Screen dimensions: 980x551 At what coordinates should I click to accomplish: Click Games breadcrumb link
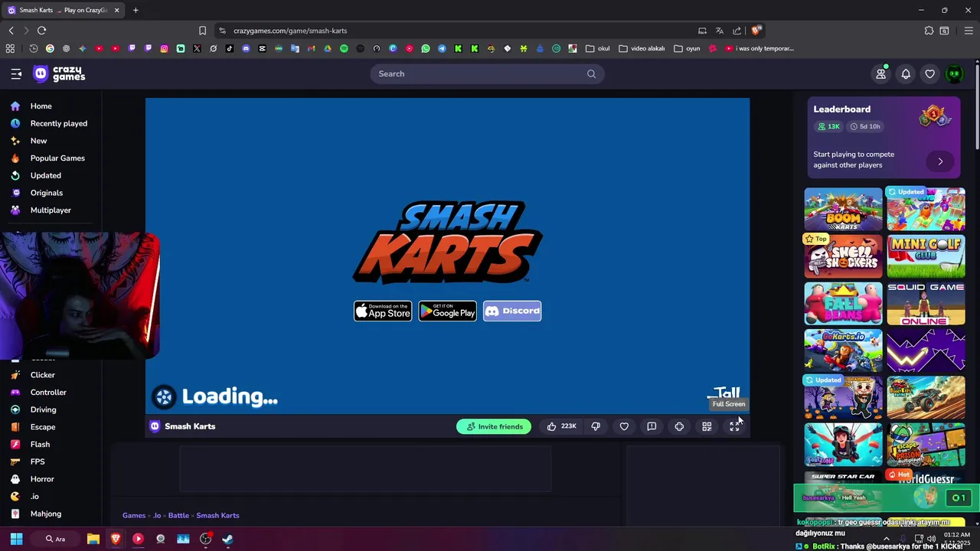coord(134,515)
